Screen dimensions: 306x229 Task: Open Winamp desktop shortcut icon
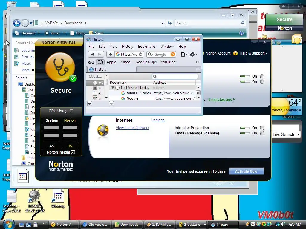[58, 199]
